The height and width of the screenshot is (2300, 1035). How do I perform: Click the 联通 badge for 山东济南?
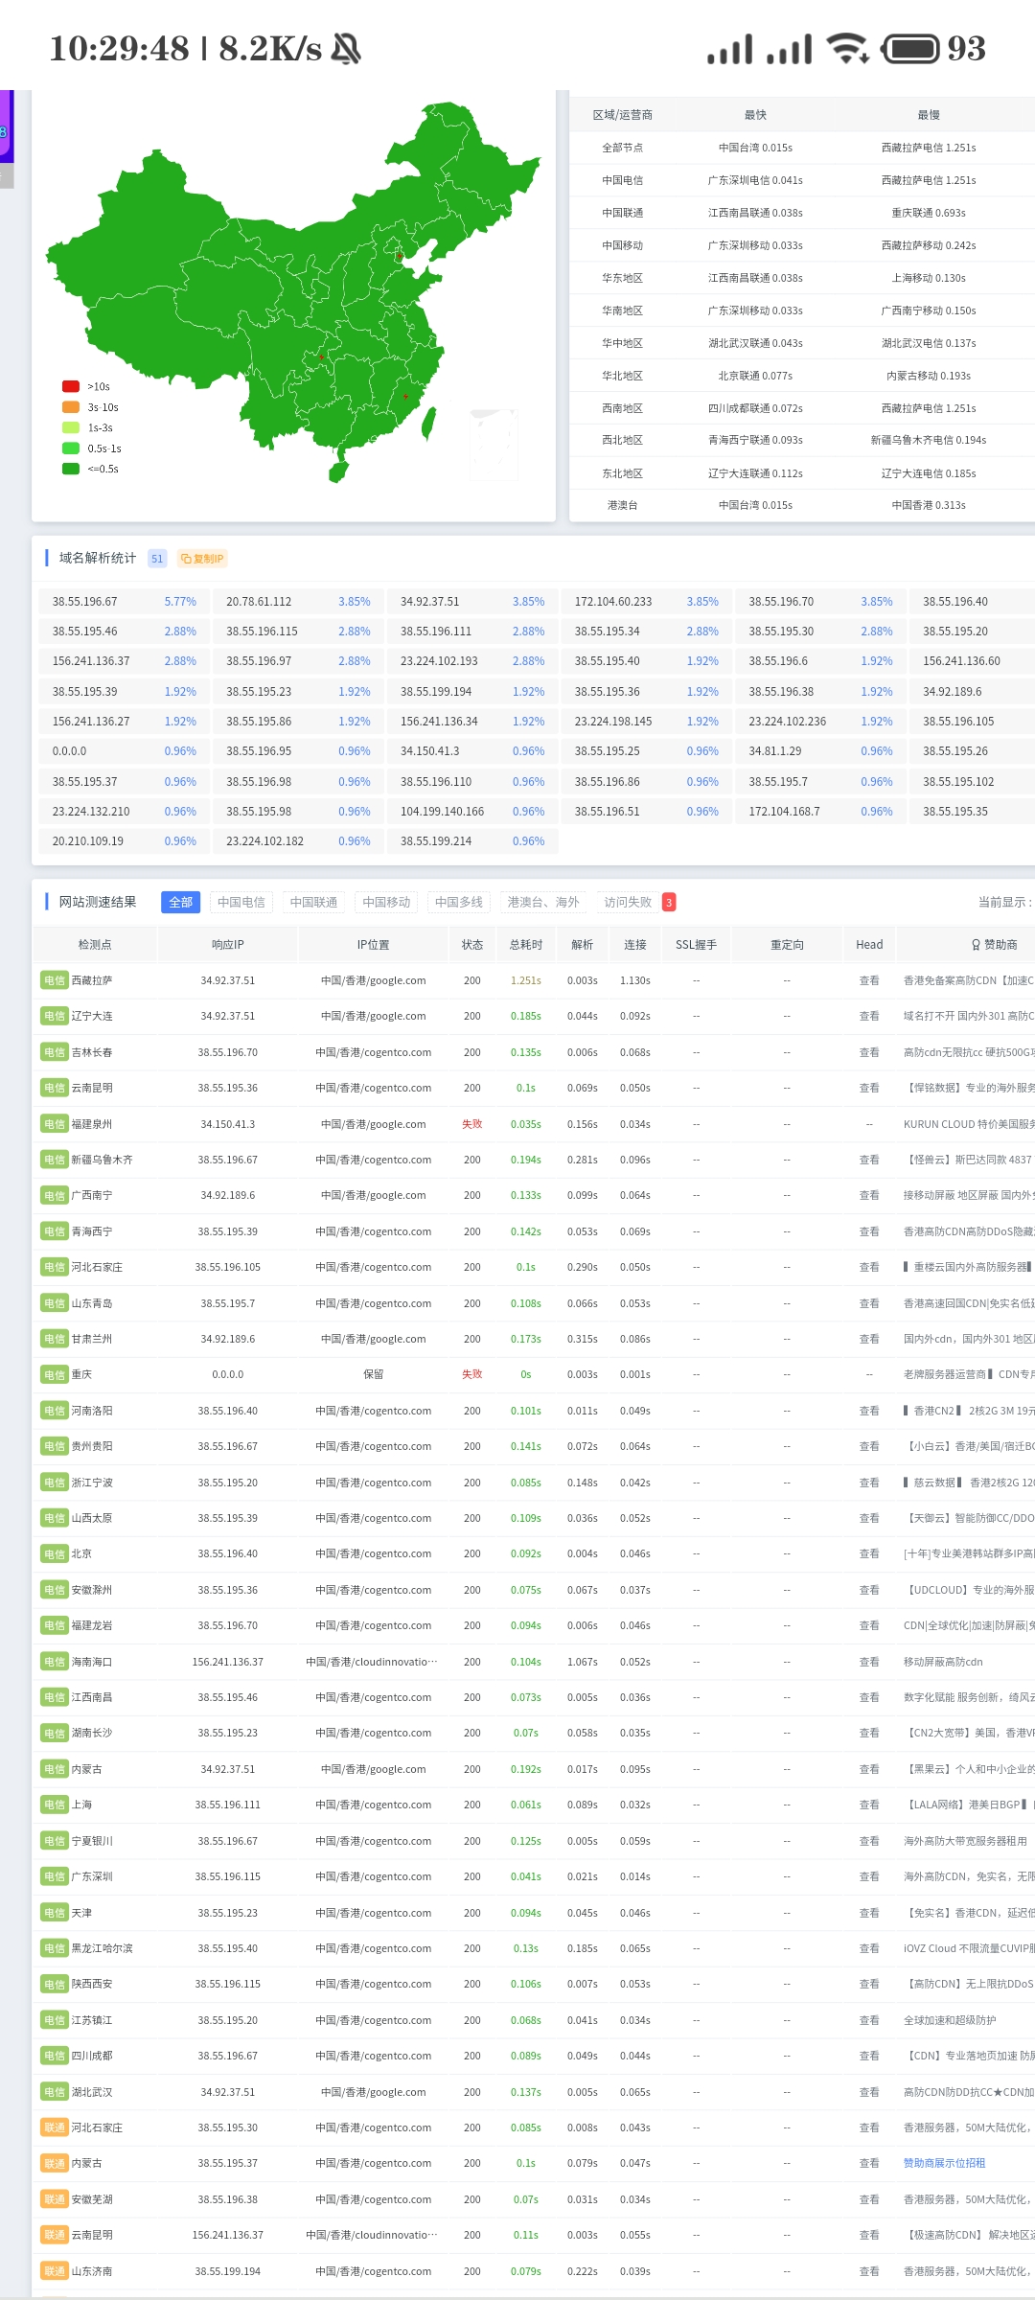click(54, 2271)
